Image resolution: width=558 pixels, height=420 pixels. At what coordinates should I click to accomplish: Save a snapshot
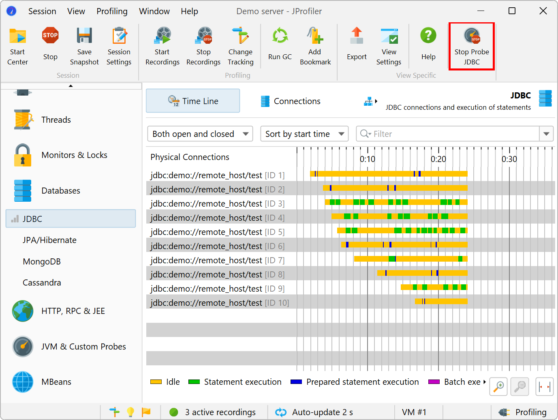(84, 47)
